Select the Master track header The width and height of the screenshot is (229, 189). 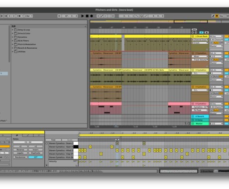200,124
